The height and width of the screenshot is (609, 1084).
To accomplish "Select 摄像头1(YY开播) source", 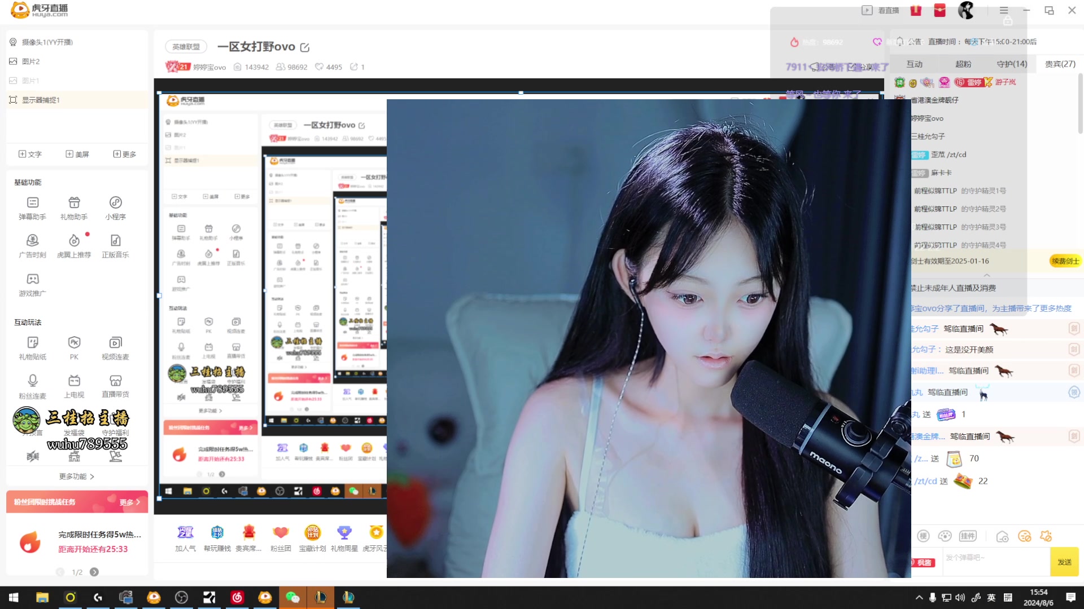I will click(77, 42).
